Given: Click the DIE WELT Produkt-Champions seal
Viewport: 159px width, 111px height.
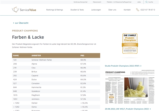Looking at the screenshot, I should coord(130,44).
